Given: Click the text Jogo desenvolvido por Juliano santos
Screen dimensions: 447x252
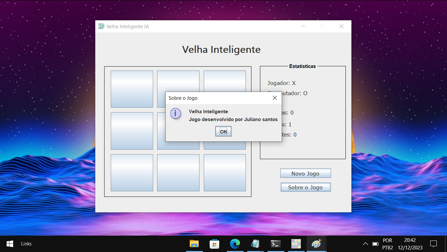Looking at the screenshot, I should (x=233, y=119).
